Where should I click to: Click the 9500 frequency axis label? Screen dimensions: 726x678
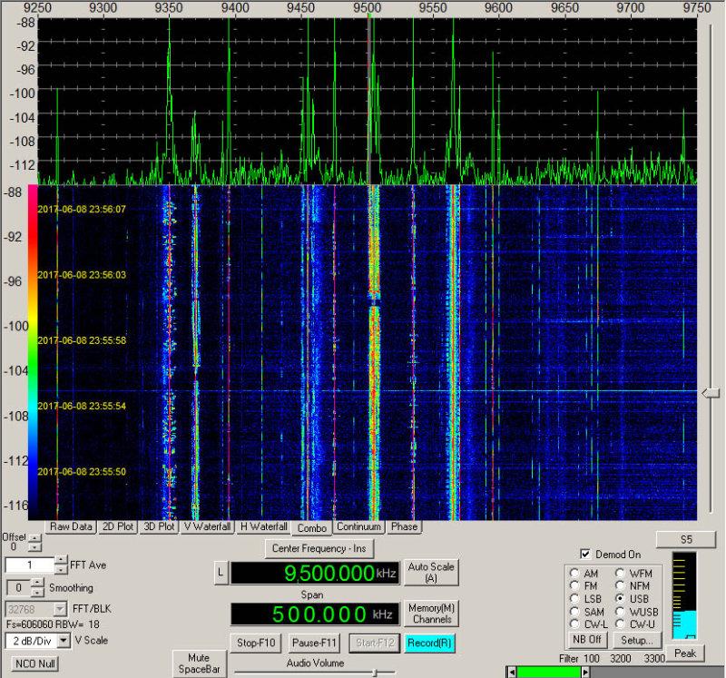[x=368, y=7]
